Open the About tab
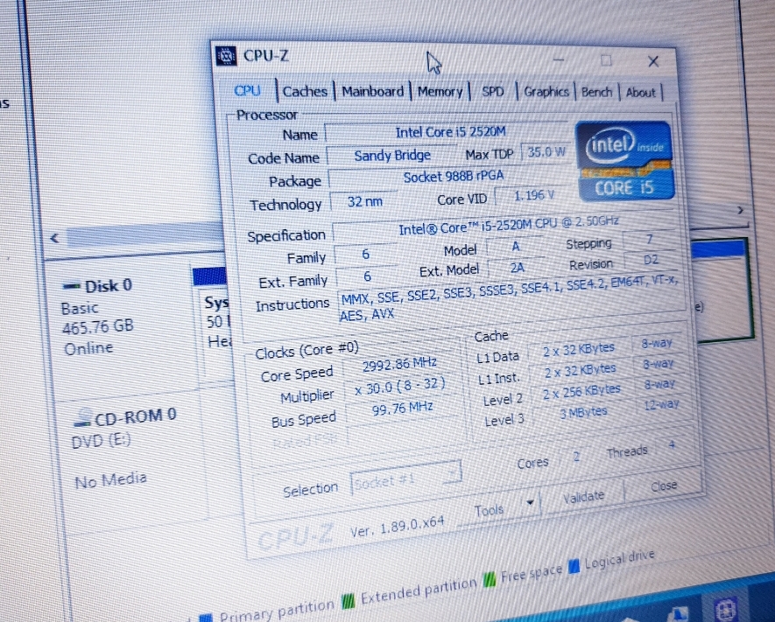Viewport: 775px width, 622px height. [x=640, y=92]
